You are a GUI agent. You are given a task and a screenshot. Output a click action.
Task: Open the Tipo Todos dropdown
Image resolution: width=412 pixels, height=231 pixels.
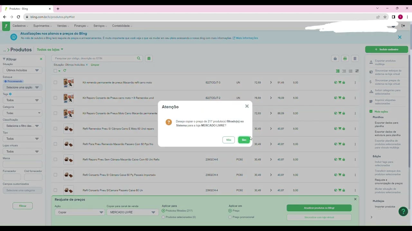point(23,139)
